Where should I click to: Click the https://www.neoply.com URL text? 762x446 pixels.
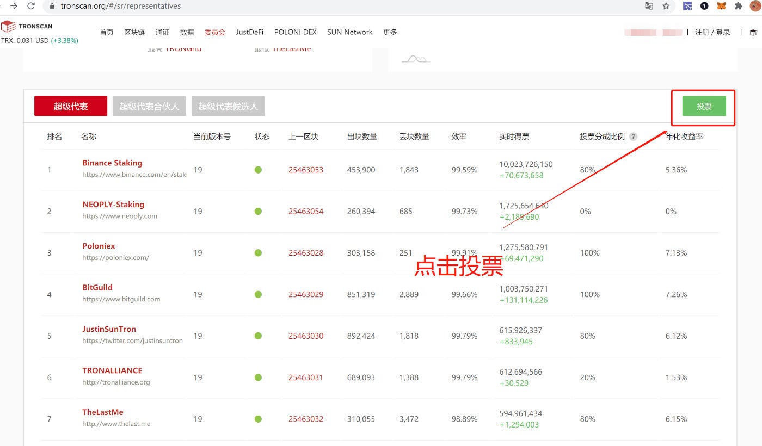click(120, 216)
